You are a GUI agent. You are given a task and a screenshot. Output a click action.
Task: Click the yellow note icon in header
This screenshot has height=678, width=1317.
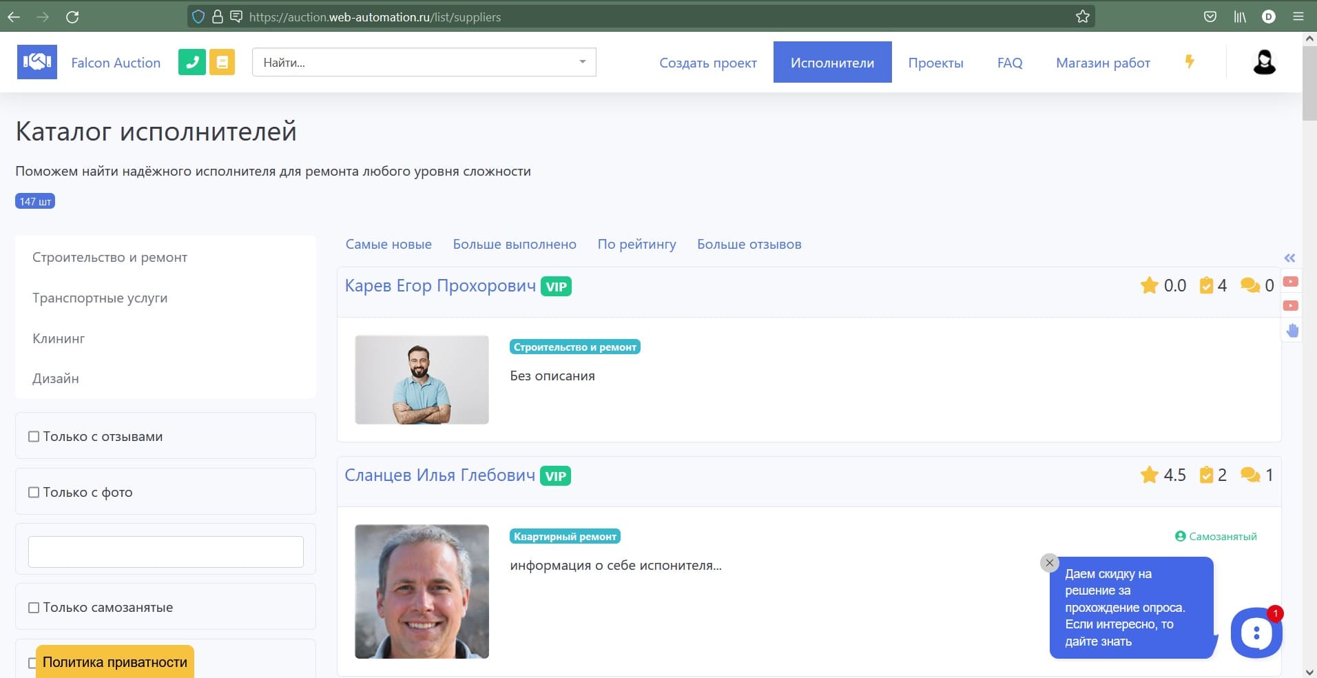click(x=222, y=62)
